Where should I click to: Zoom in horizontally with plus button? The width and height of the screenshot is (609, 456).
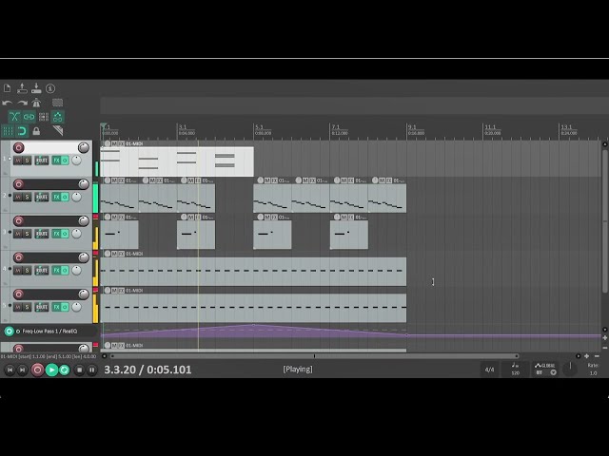pos(586,356)
